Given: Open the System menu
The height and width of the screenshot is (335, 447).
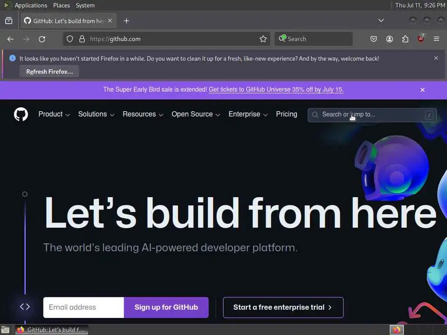Looking at the screenshot, I should tap(85, 5).
